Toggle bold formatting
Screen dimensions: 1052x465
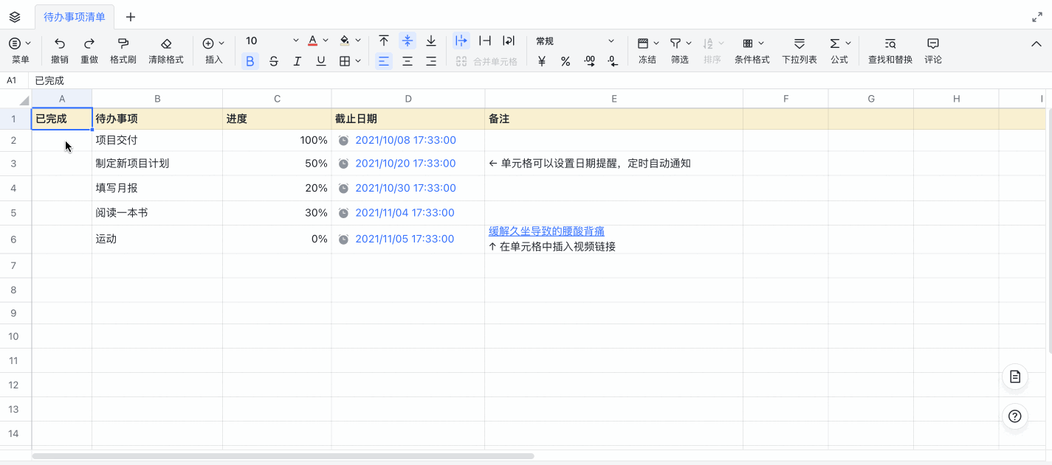(250, 61)
